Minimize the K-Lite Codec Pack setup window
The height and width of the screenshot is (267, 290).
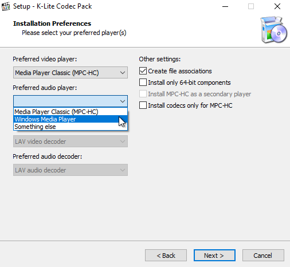coord(225,6)
